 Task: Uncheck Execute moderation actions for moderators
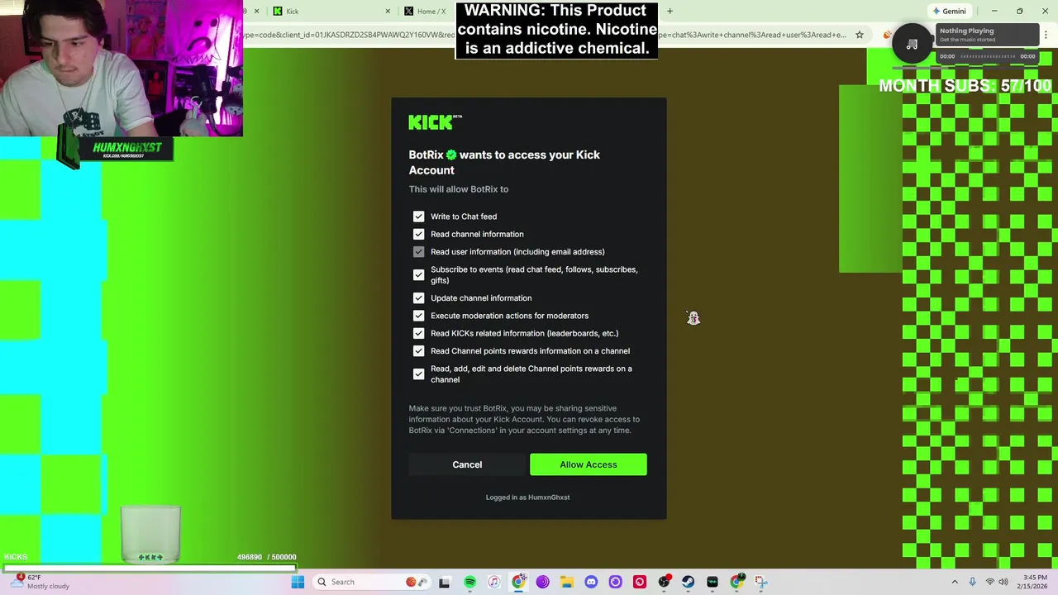pos(418,316)
